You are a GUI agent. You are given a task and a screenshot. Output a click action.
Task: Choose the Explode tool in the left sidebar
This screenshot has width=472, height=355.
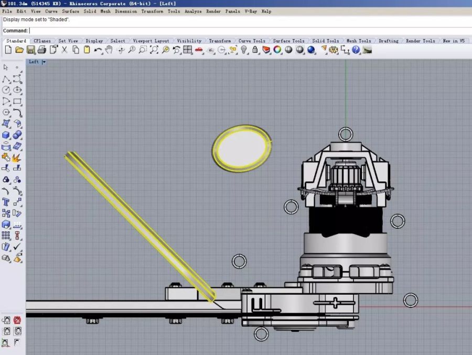click(17, 157)
